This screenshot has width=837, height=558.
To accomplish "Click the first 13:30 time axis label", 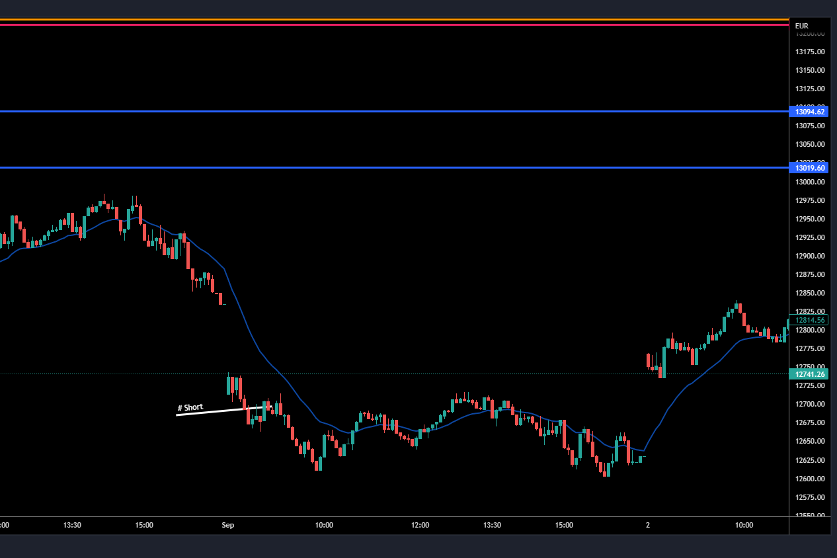I will pyautogui.click(x=72, y=526).
